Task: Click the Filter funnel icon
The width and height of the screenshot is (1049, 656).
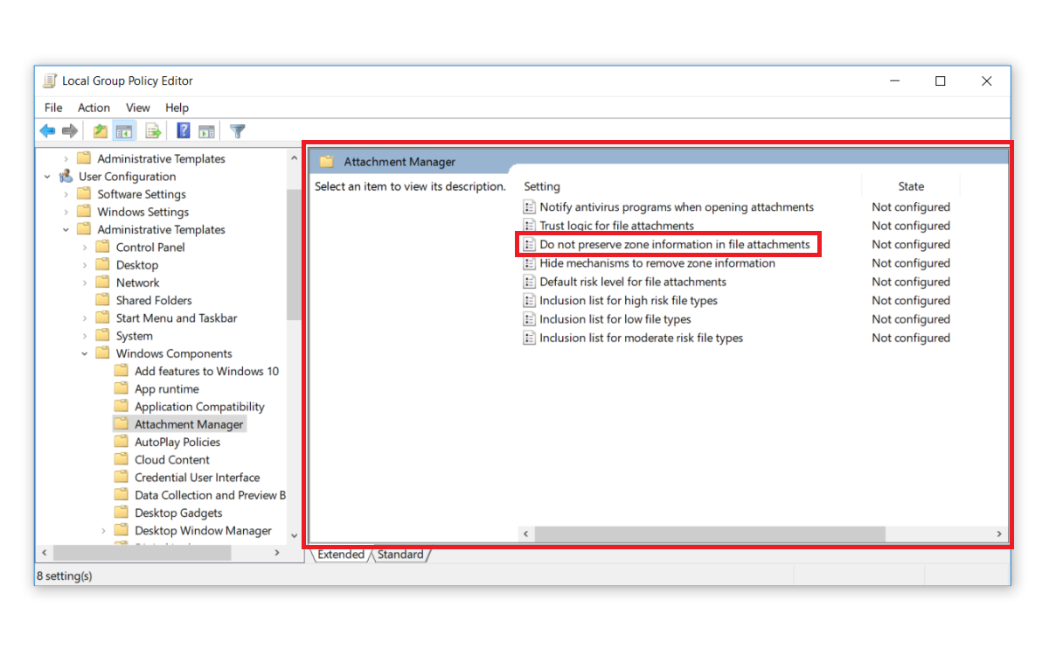Action: [x=237, y=131]
